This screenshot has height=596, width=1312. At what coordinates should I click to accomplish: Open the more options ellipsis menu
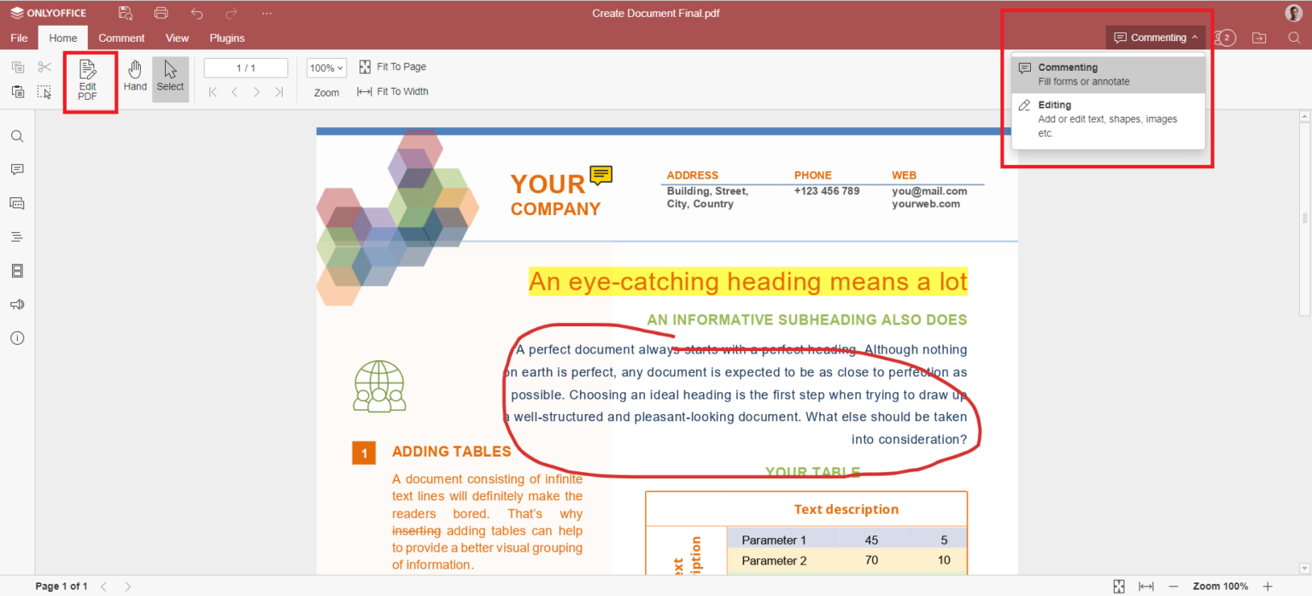point(266,13)
